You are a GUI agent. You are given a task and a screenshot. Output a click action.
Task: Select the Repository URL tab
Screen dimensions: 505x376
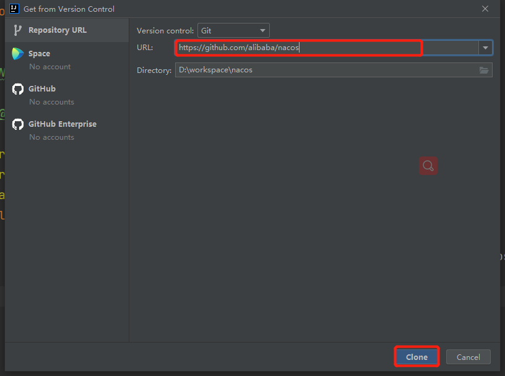(x=67, y=30)
